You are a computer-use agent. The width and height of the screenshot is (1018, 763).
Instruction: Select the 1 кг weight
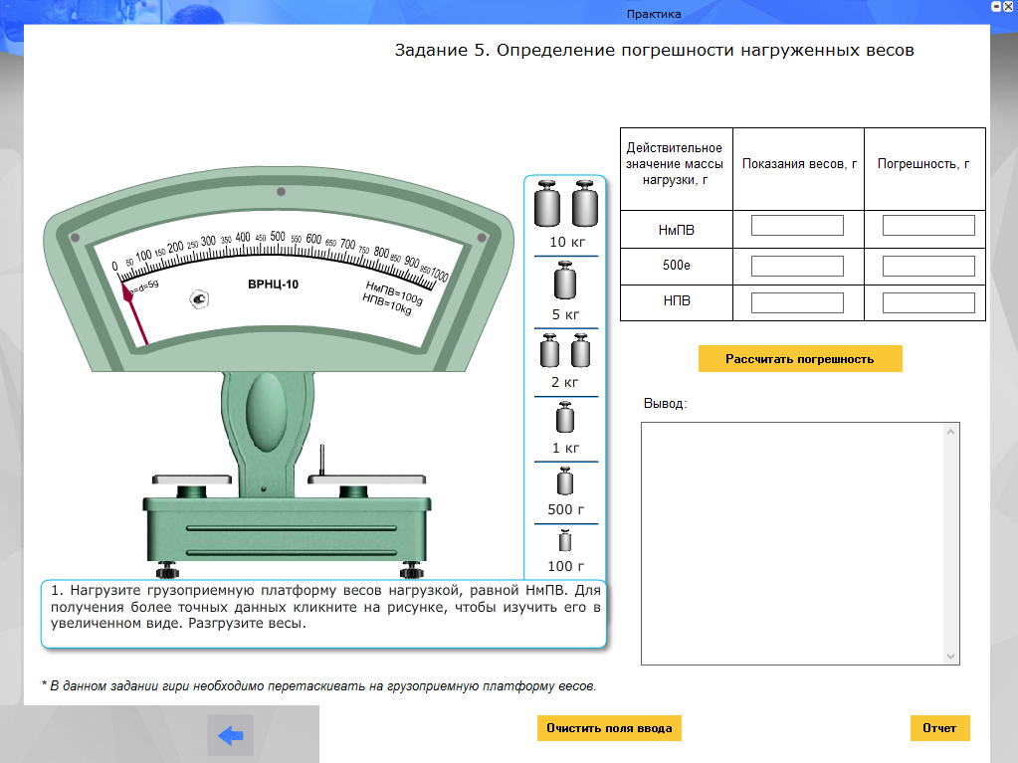[565, 418]
